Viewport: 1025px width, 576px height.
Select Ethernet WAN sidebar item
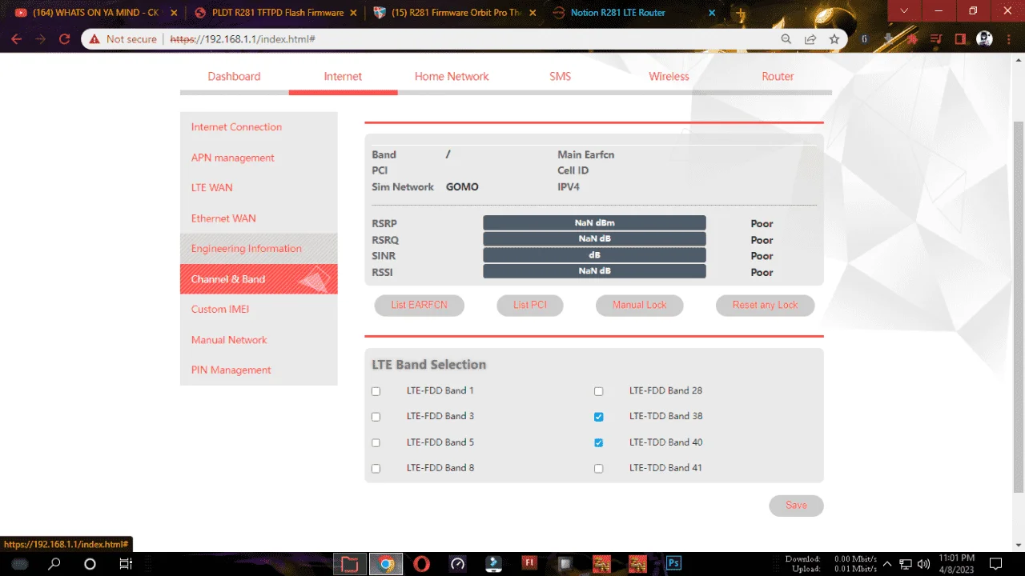[x=259, y=218]
